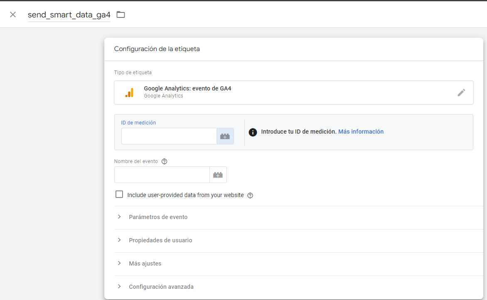The image size is (487, 300).
Task: Open the variable picker for Nombre del evento
Action: (x=218, y=174)
